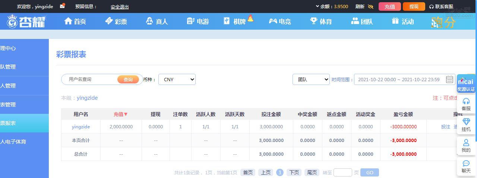The image size is (477, 178).
Task: Click the -3000.00000 profit cell in yingzide row
Action: click(x=403, y=127)
